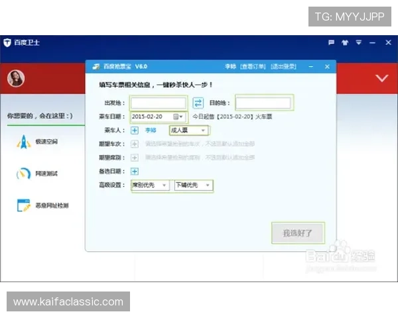The width and height of the screenshot is (398, 318).
Task: Click the 我选好了 confirm button
Action: click(298, 233)
